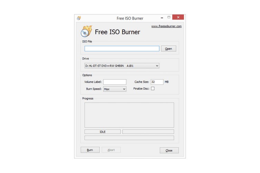The image size is (260, 173).
Task: Click the Volume Label input field
Action: pos(115,82)
